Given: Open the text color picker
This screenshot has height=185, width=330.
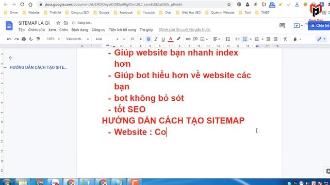Looking at the screenshot, I should pyautogui.click(x=171, y=39).
